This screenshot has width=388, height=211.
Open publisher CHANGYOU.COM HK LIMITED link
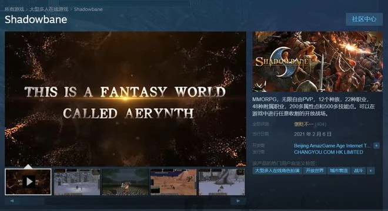click(329, 152)
